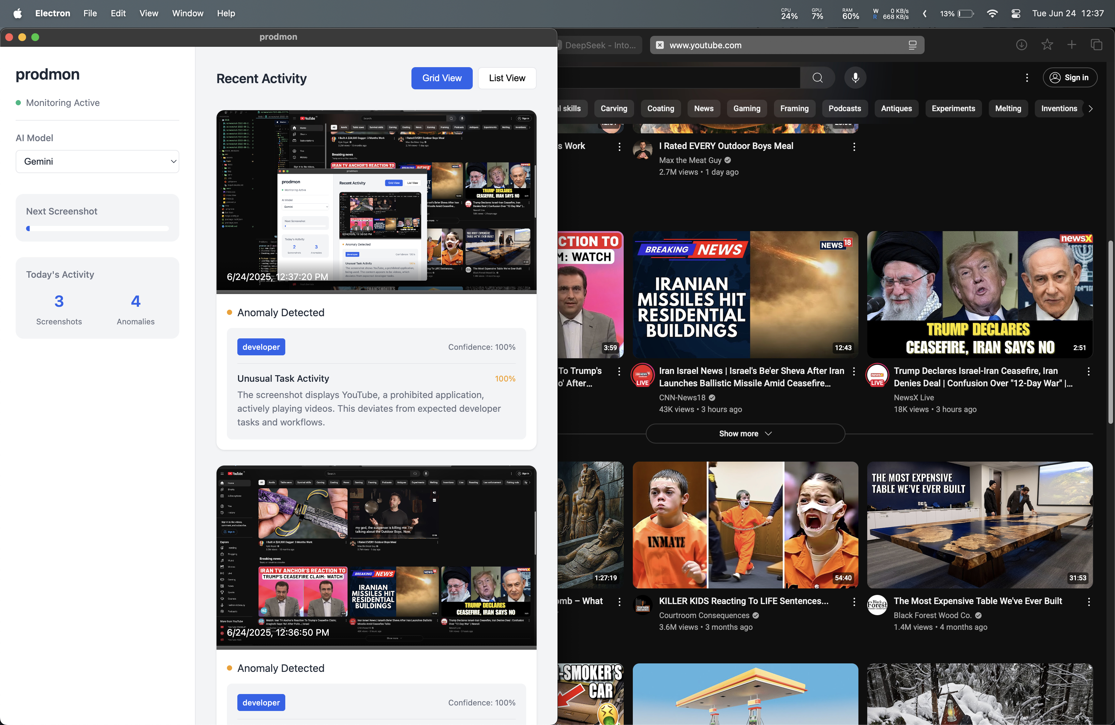Open new tab with plus icon
The height and width of the screenshot is (725, 1115).
point(1071,45)
